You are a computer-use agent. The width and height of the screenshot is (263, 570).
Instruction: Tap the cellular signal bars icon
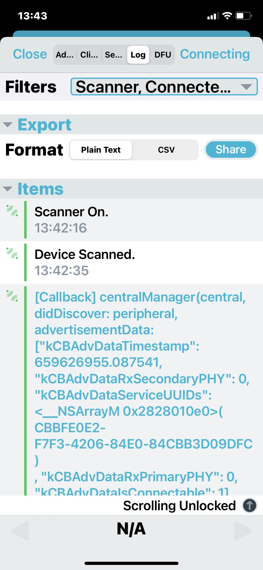pyautogui.click(x=213, y=16)
